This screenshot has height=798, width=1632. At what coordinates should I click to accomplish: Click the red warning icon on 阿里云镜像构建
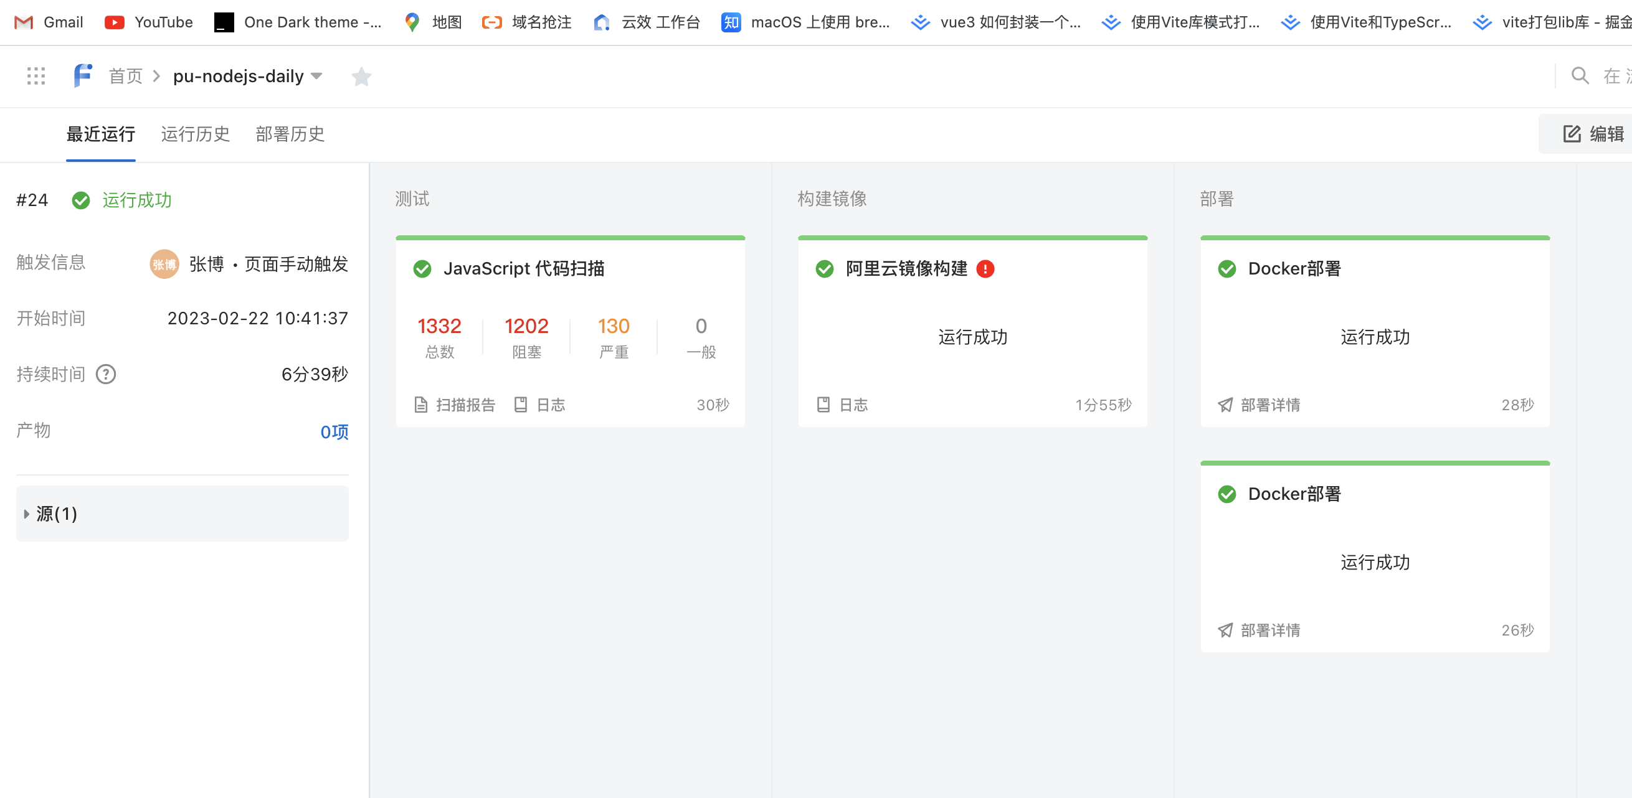(985, 268)
